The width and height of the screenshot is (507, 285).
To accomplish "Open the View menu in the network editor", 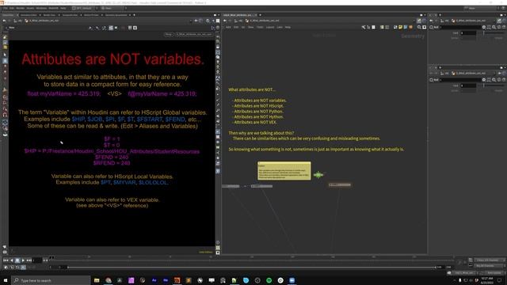I will click(250, 28).
